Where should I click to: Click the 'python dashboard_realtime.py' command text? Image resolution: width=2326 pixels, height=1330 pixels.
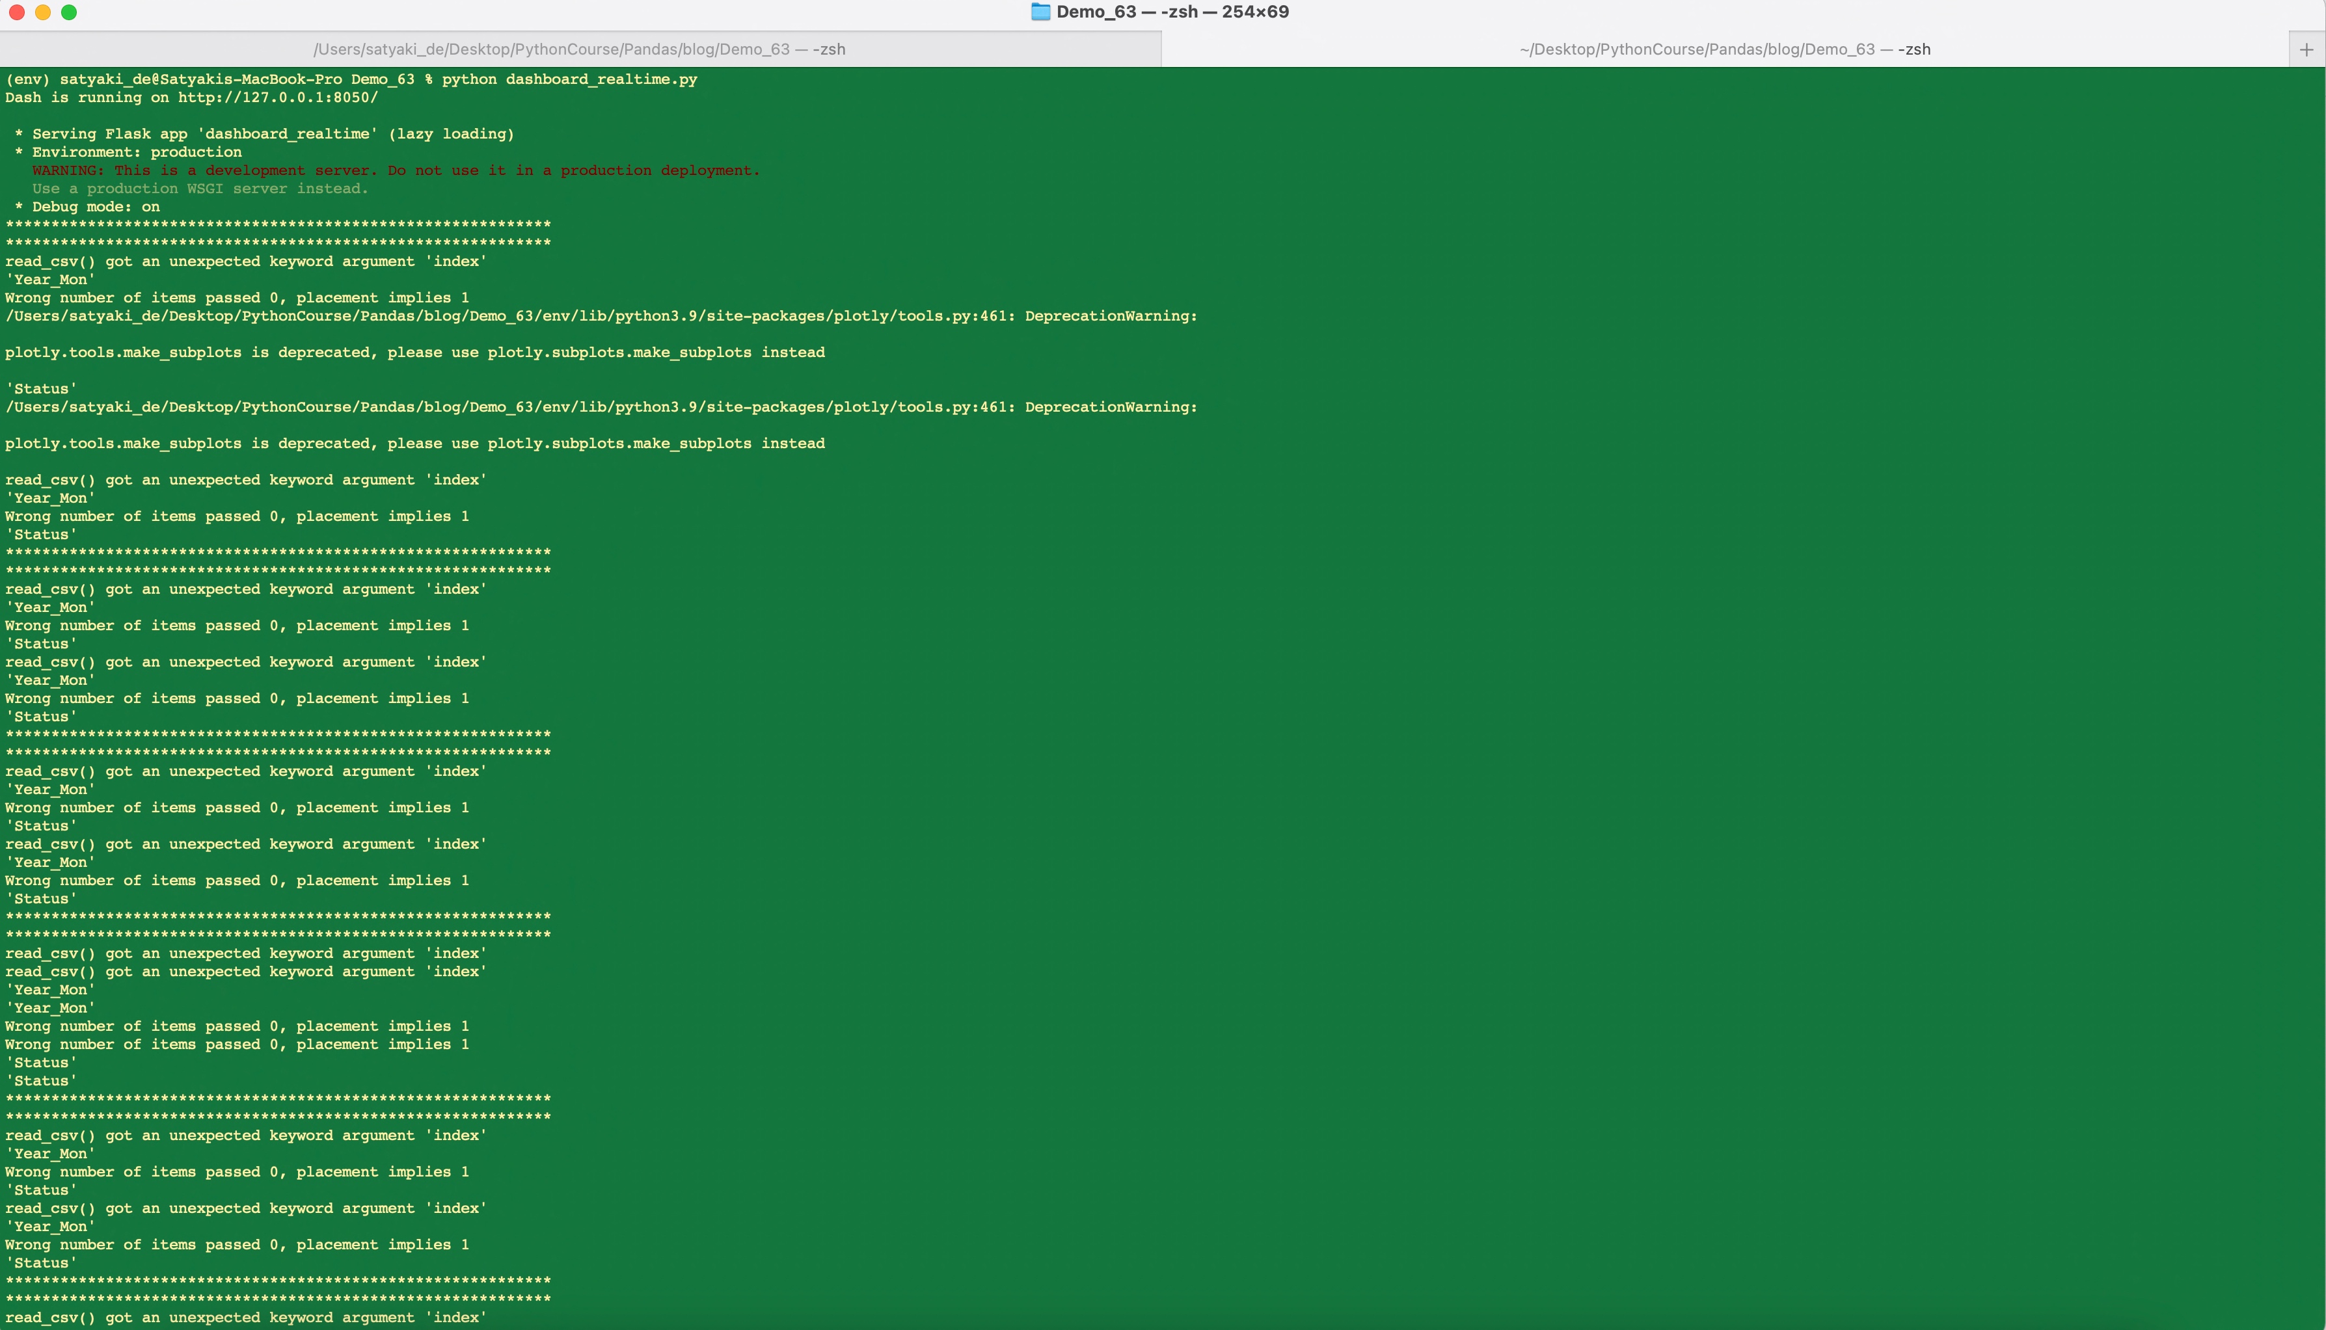569,79
